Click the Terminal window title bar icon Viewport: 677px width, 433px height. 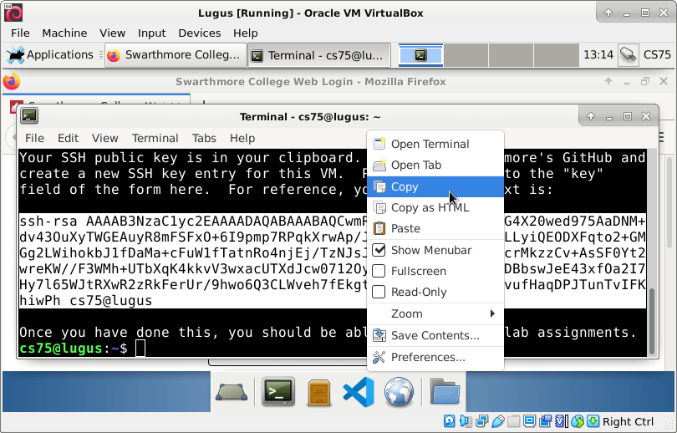tap(29, 115)
